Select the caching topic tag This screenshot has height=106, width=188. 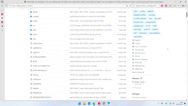(142, 11)
